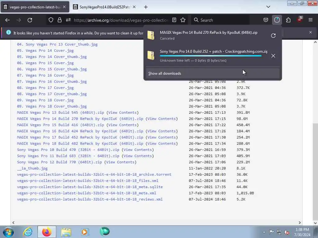
Task: Open the _reviews.xml file link
Action: (x=90, y=199)
